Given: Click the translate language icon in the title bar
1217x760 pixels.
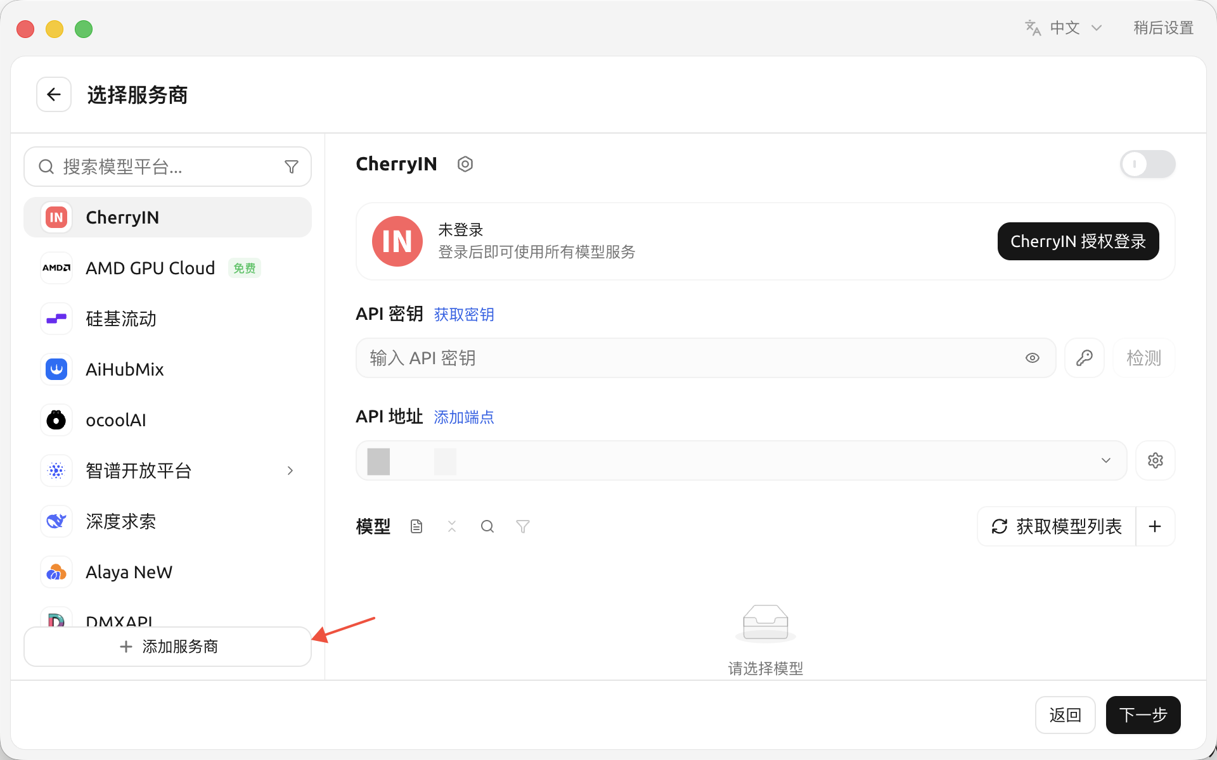Looking at the screenshot, I should click(x=1033, y=28).
